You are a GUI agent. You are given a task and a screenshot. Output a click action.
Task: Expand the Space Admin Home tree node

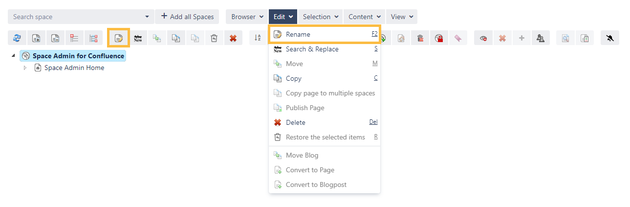click(x=25, y=68)
